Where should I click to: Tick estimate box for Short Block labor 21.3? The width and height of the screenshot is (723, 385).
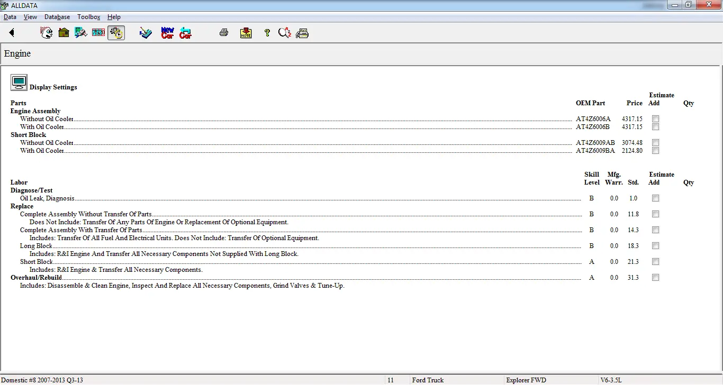[656, 262]
